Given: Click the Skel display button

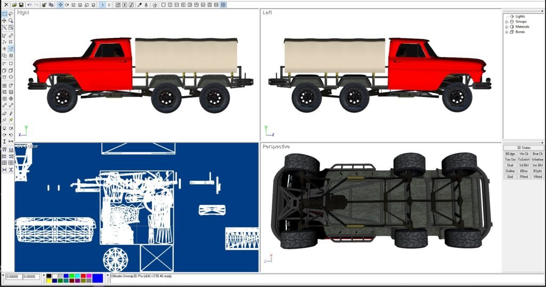Looking at the screenshot, I should [x=510, y=165].
